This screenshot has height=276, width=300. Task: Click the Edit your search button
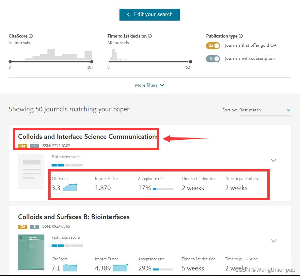pyautogui.click(x=150, y=14)
